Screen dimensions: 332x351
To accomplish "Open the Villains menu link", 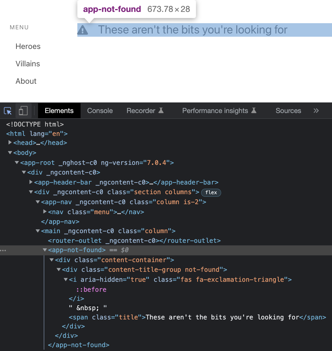I will click(x=28, y=64).
